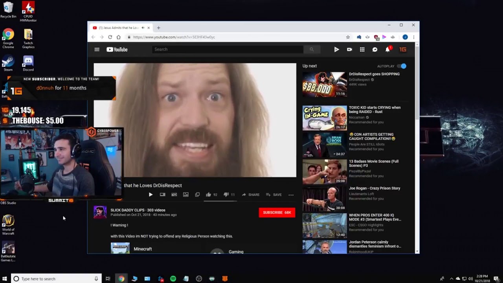Go to the YouTube home logo
Screen dimensions: 503x283
[x=117, y=50]
